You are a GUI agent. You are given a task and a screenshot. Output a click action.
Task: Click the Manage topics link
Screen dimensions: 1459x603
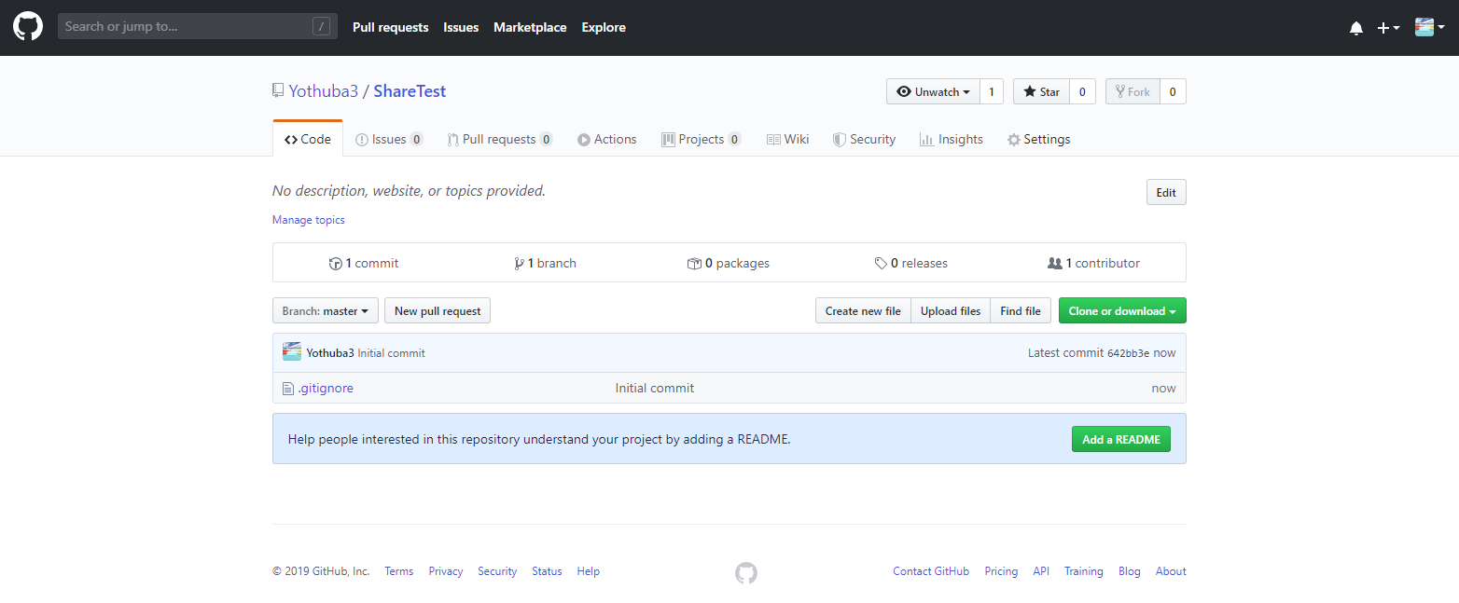pyautogui.click(x=309, y=220)
